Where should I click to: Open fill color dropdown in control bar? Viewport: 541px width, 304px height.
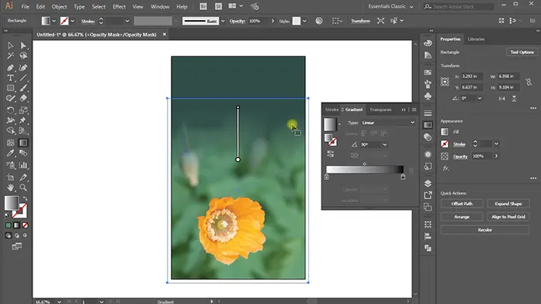pos(54,21)
